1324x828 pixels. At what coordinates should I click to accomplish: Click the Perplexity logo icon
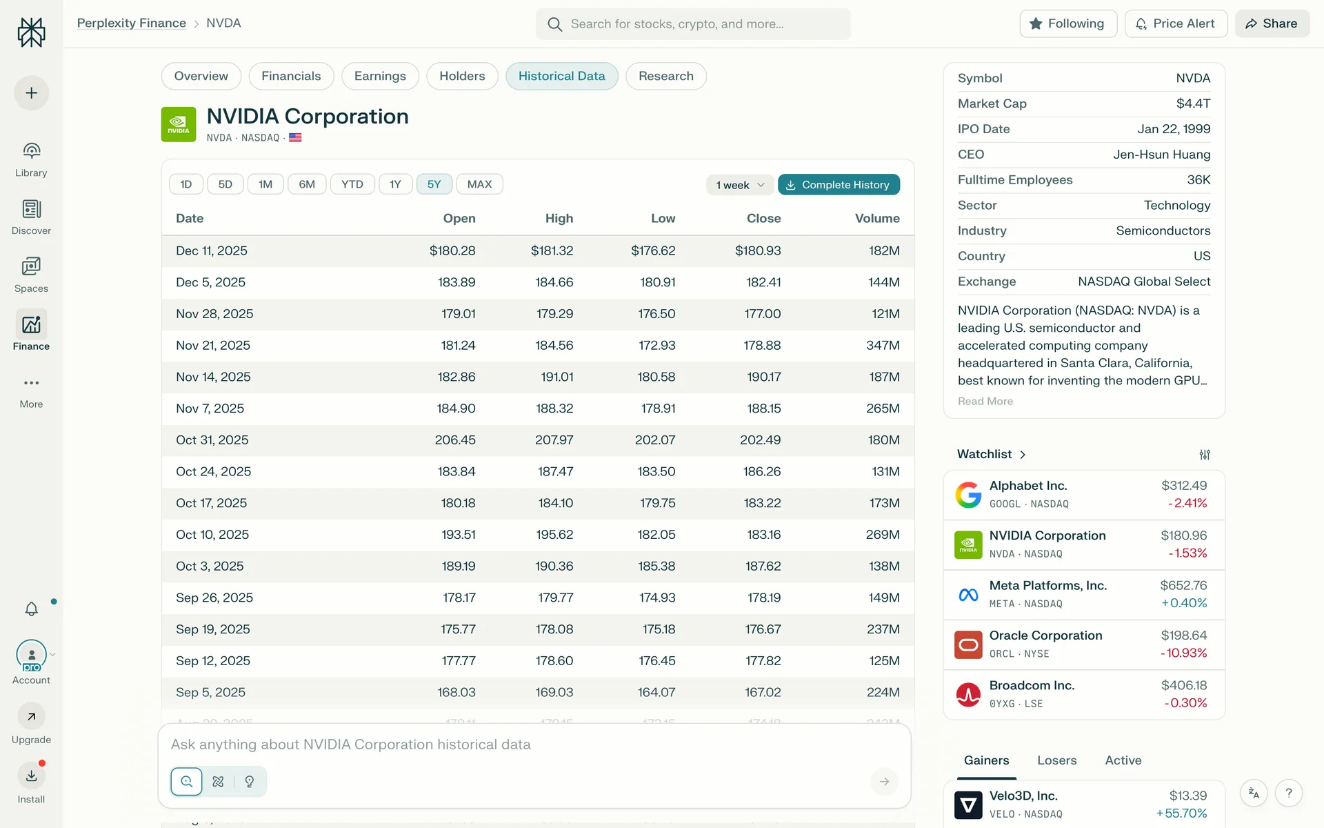[31, 32]
